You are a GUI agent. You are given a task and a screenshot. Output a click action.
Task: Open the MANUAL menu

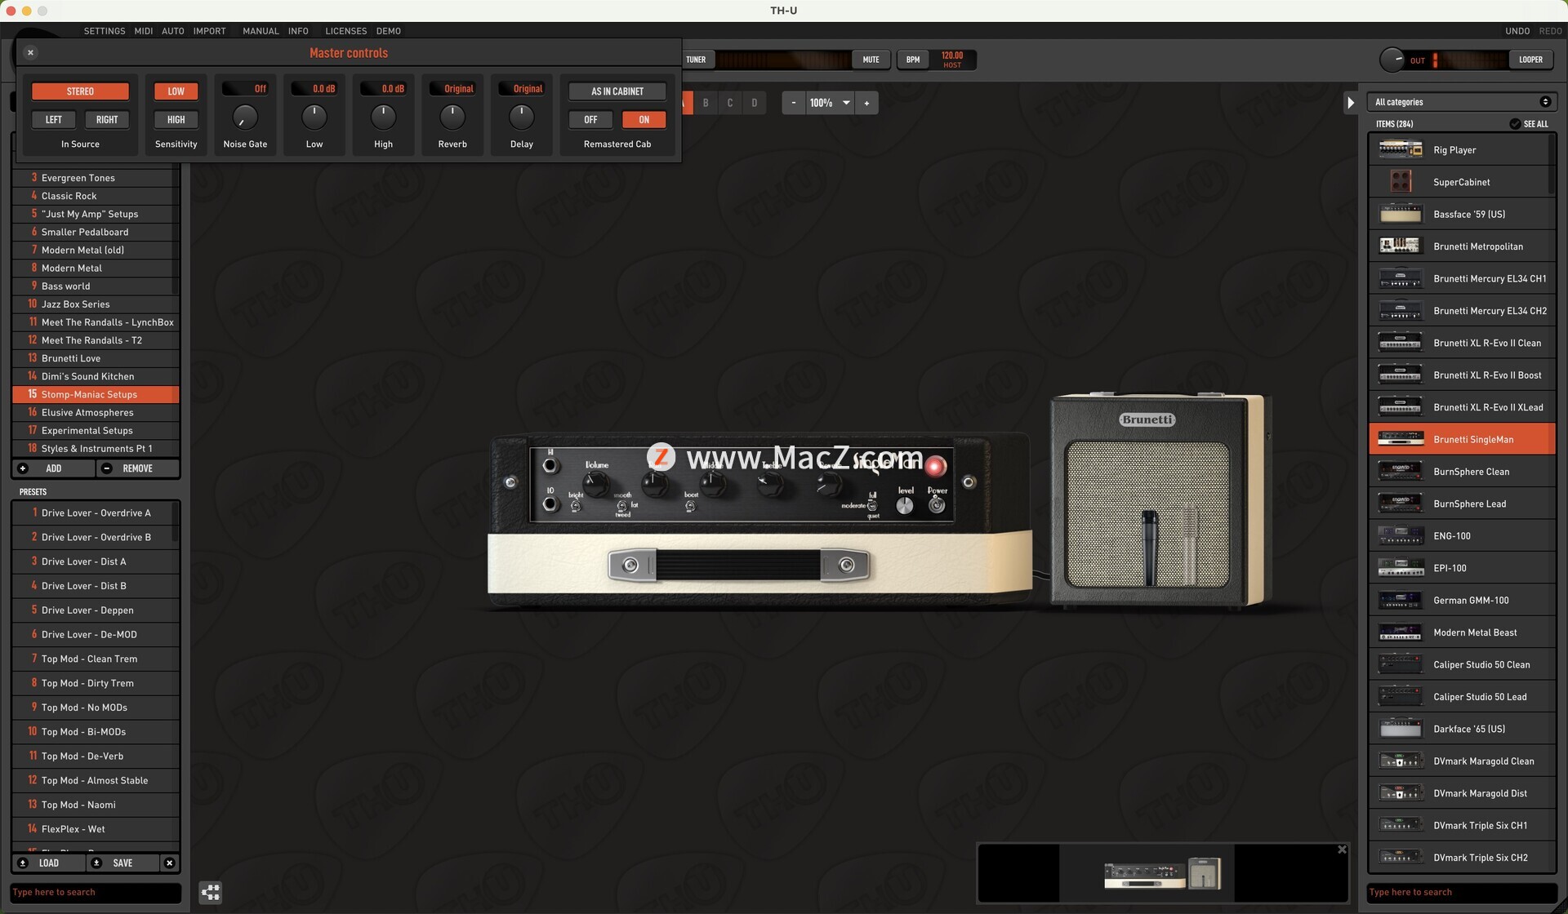(x=261, y=31)
